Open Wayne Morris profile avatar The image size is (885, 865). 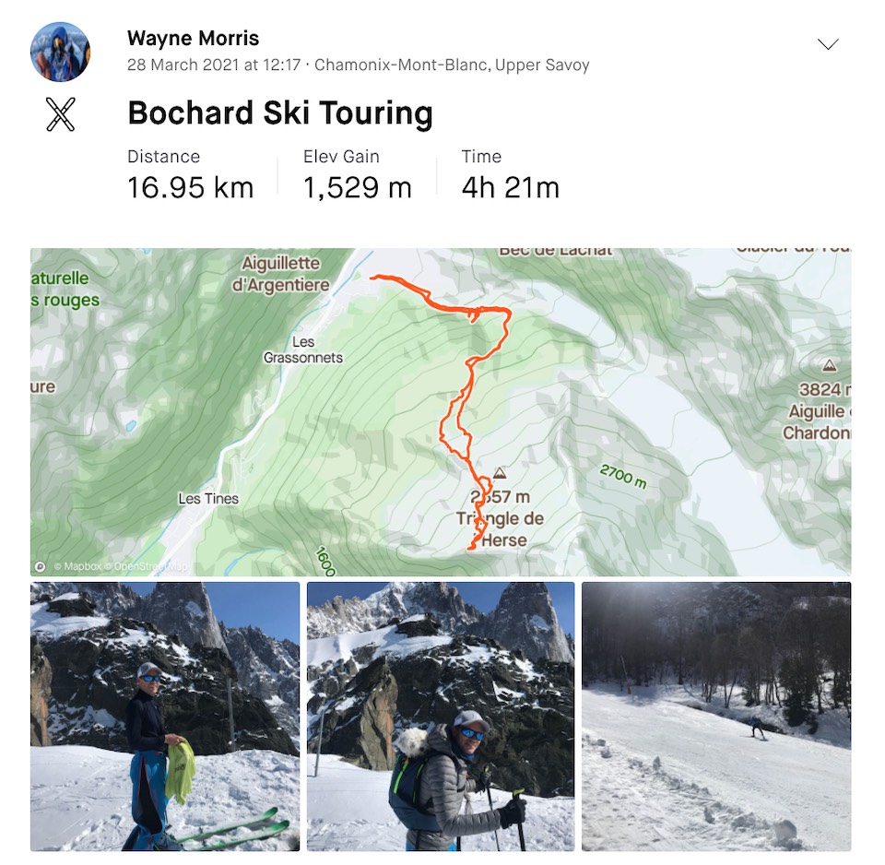point(60,52)
